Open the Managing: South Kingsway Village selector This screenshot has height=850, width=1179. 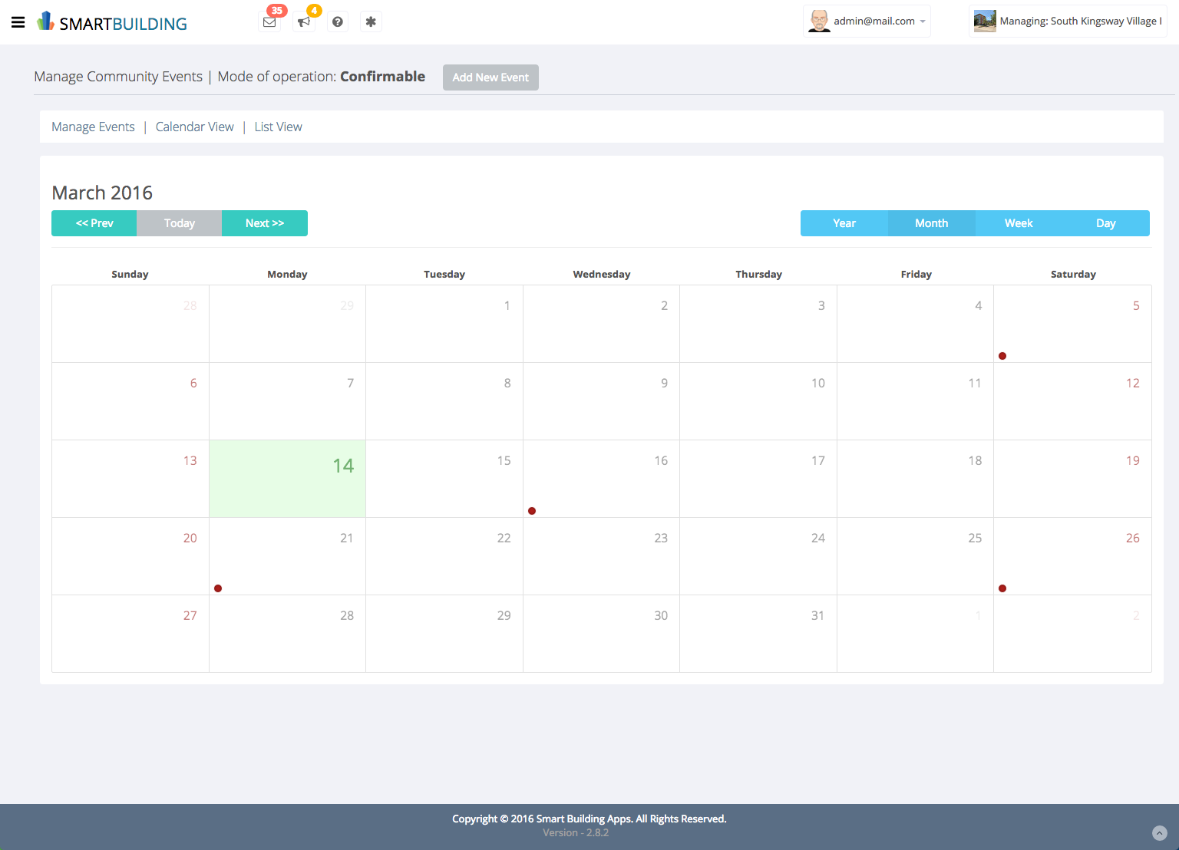(1078, 21)
